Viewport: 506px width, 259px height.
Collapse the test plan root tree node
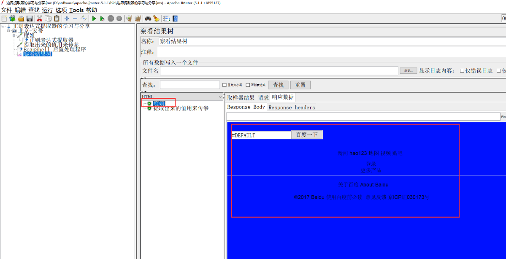click(x=3, y=26)
